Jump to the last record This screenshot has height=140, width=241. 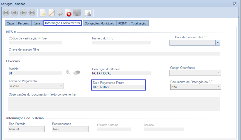(x=32, y=12)
